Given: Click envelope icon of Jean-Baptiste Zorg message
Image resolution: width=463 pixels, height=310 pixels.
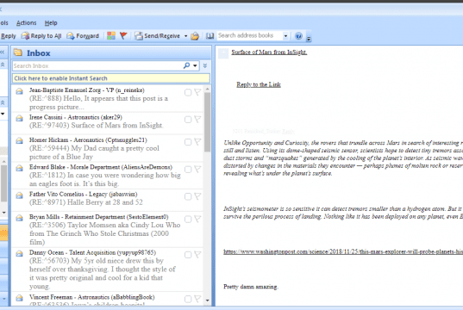Looking at the screenshot, I should 20,91.
